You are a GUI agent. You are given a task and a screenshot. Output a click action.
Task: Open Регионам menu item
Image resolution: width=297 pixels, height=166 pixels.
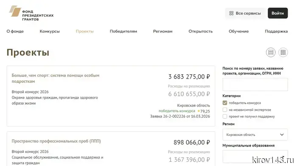coord(163,31)
